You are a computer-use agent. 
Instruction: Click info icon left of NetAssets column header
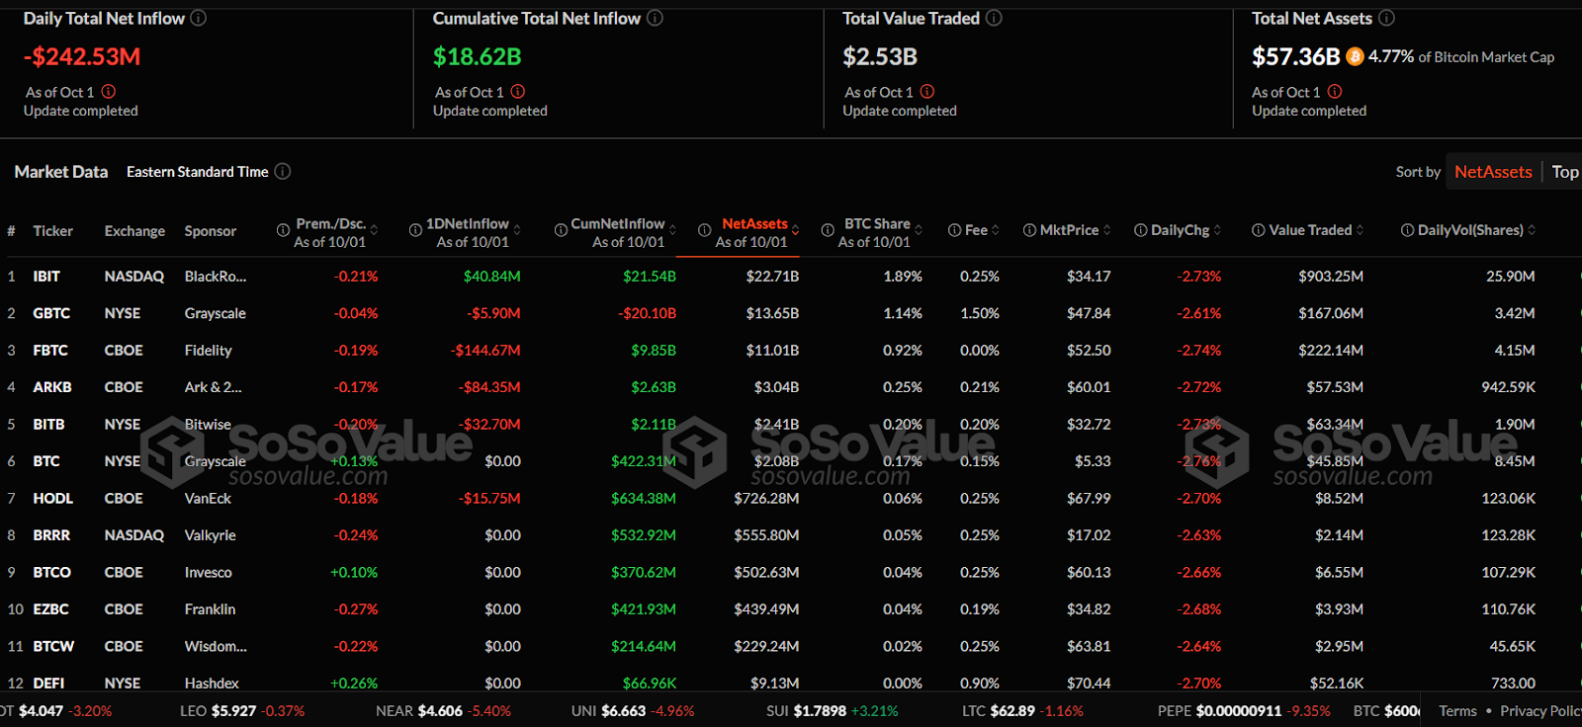[x=704, y=230]
